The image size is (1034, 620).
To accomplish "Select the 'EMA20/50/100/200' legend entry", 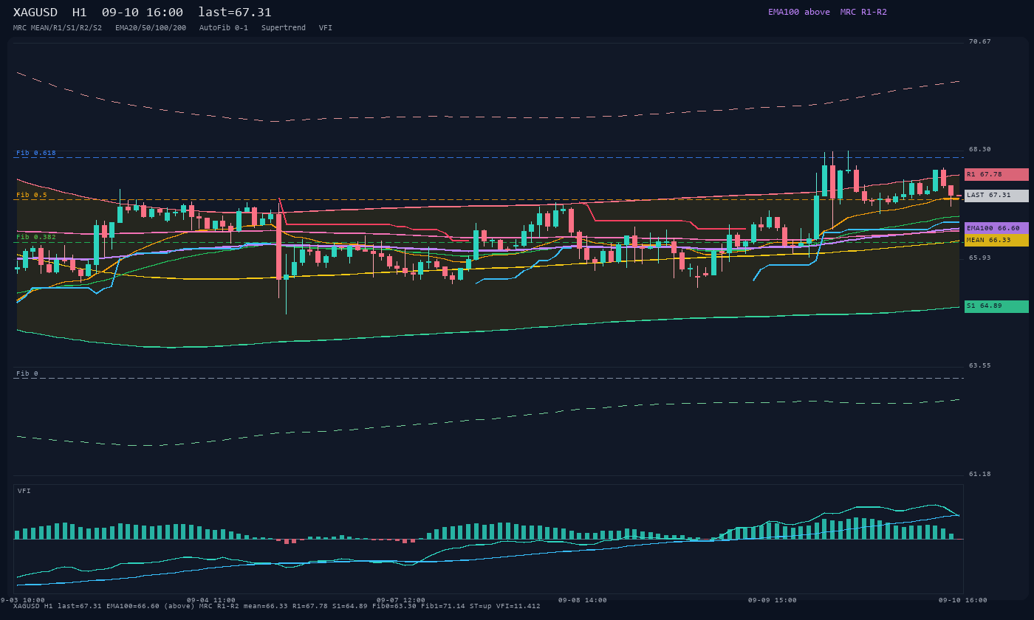I will 151,28.
